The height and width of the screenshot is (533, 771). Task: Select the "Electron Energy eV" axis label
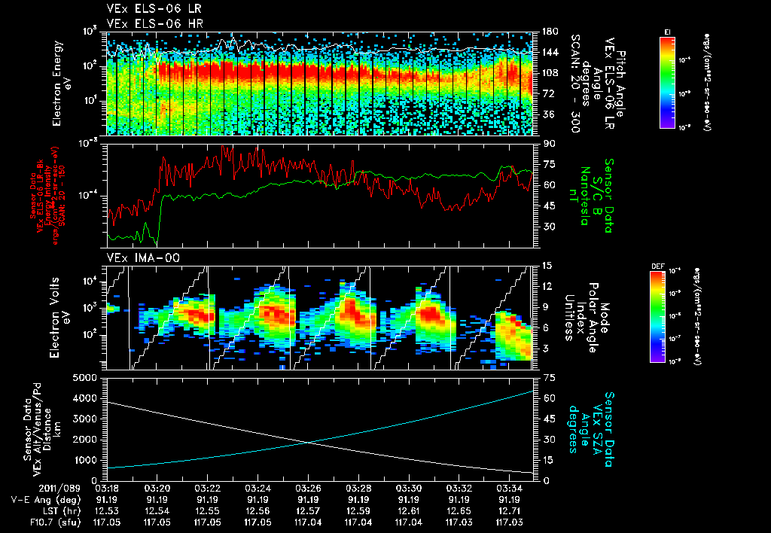point(62,84)
